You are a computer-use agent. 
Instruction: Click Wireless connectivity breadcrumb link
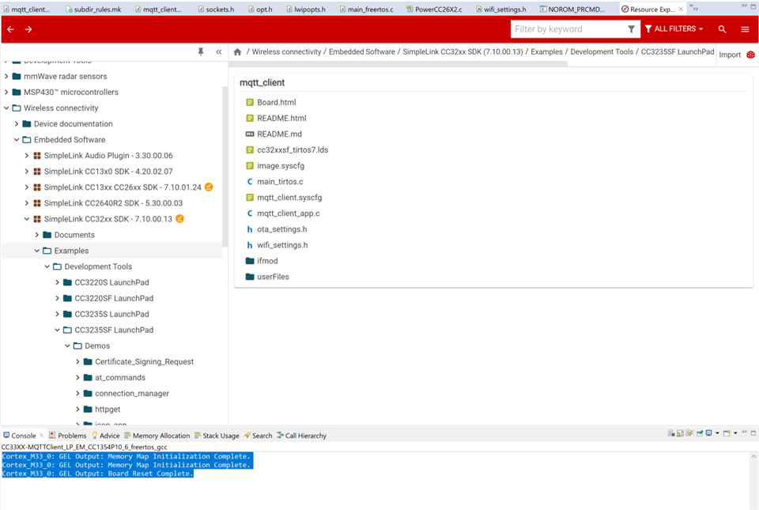coord(286,51)
